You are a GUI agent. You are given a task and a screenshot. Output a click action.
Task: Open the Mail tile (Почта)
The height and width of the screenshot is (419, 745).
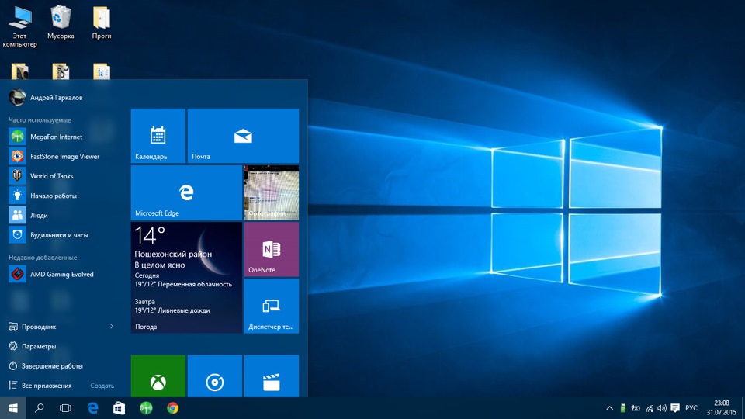(243, 136)
